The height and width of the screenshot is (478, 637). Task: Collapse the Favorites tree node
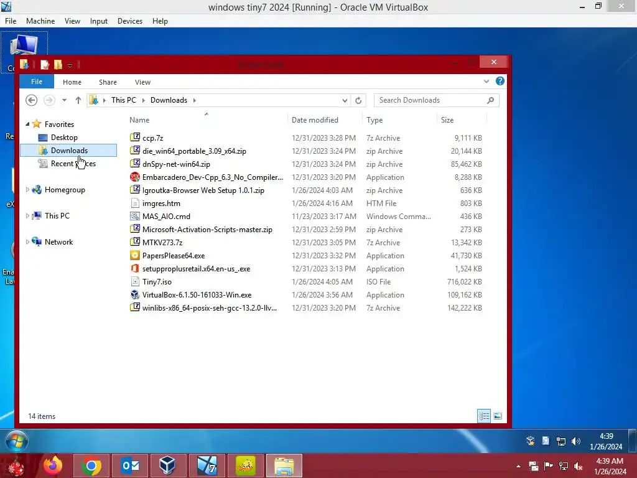coord(27,124)
